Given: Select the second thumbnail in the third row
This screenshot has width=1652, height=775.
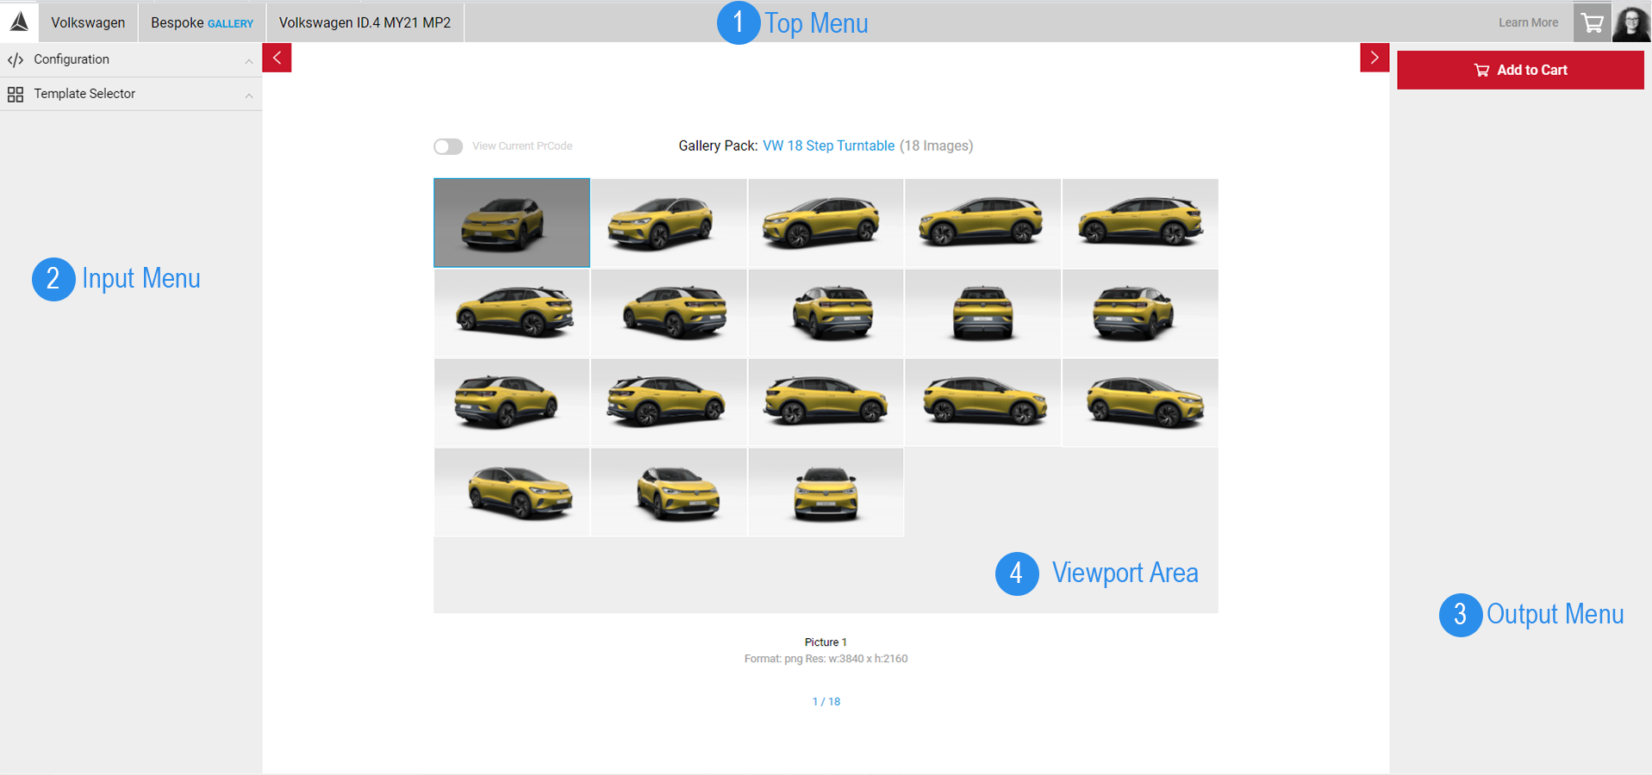Looking at the screenshot, I should click(x=669, y=401).
